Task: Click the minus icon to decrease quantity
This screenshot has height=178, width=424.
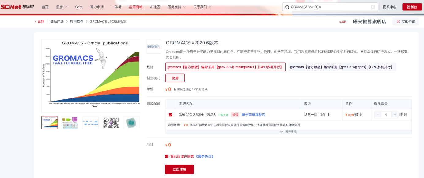Action: [378, 115]
